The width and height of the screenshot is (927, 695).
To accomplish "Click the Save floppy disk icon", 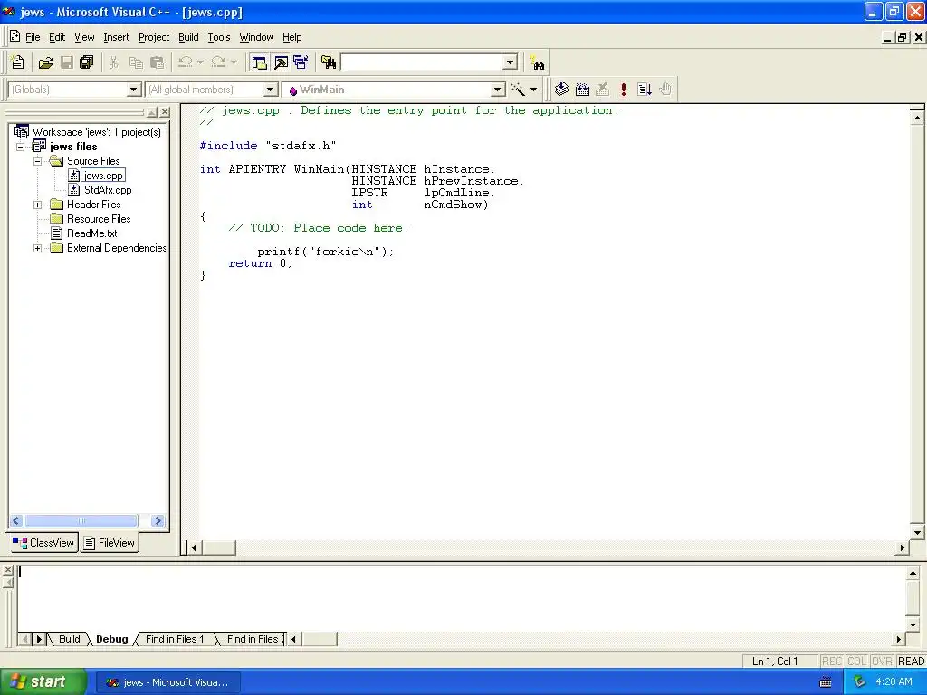I will (x=67, y=62).
